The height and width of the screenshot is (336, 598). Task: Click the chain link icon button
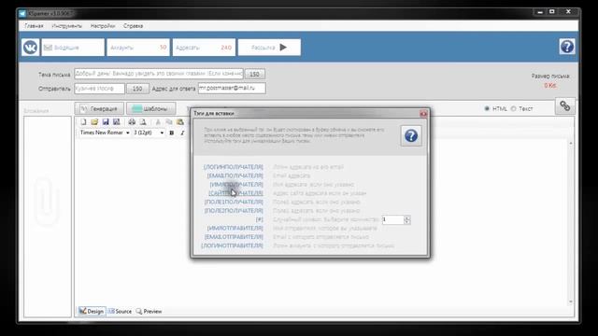(x=564, y=105)
